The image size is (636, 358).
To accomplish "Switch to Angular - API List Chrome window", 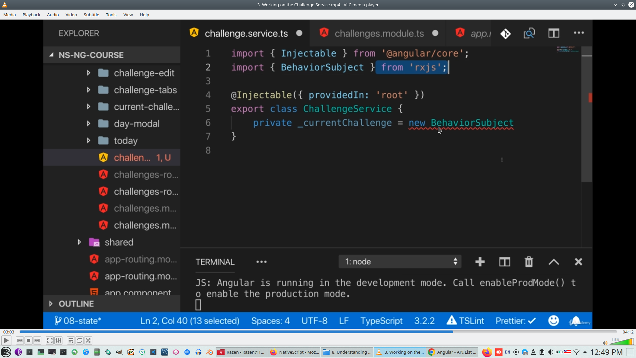I will coord(453,352).
